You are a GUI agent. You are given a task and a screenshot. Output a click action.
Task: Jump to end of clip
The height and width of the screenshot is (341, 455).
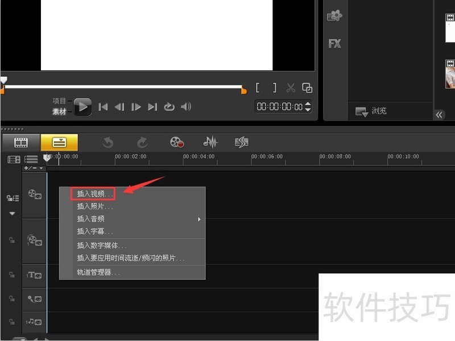tap(152, 107)
